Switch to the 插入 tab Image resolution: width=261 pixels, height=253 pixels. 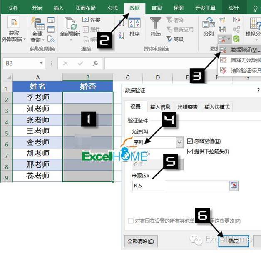click(x=59, y=8)
